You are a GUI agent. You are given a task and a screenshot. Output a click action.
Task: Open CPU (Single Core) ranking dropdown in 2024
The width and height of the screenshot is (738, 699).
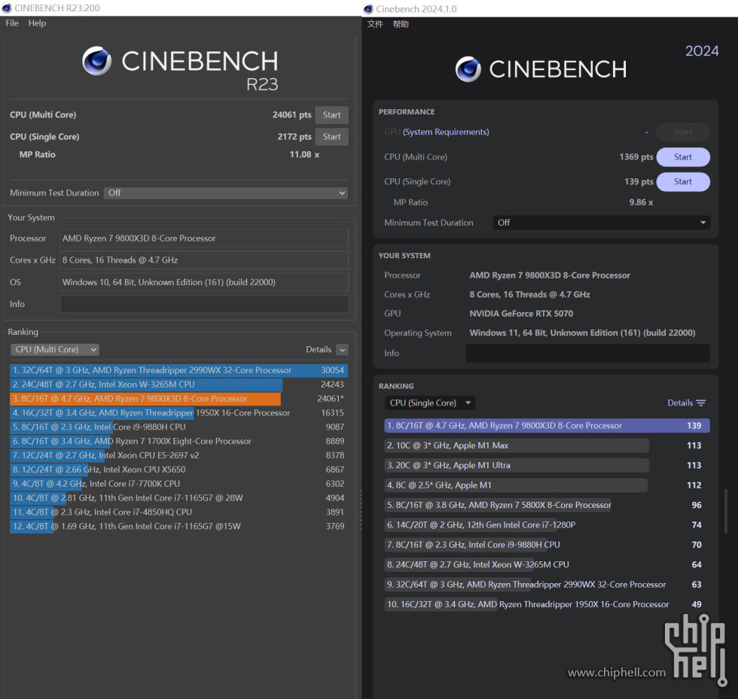(x=430, y=403)
